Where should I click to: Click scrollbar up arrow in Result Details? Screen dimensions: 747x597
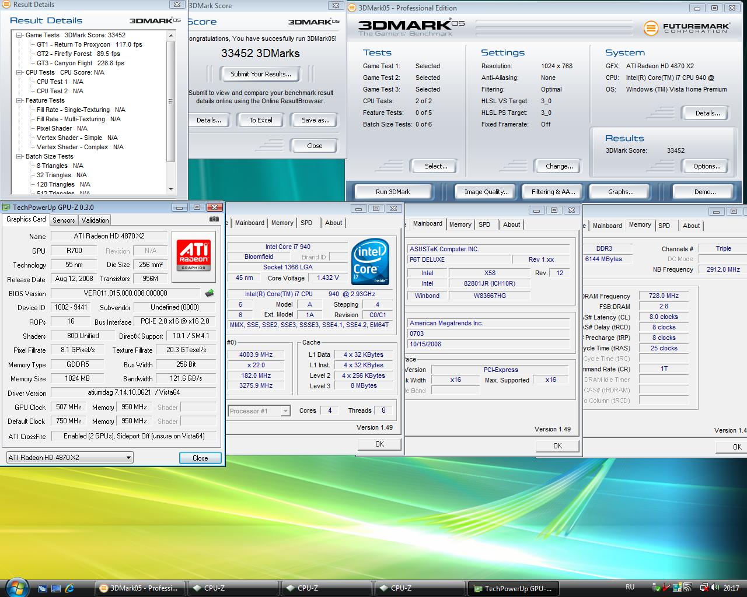tap(171, 36)
